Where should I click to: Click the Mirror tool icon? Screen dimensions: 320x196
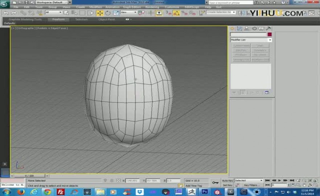tap(241, 13)
